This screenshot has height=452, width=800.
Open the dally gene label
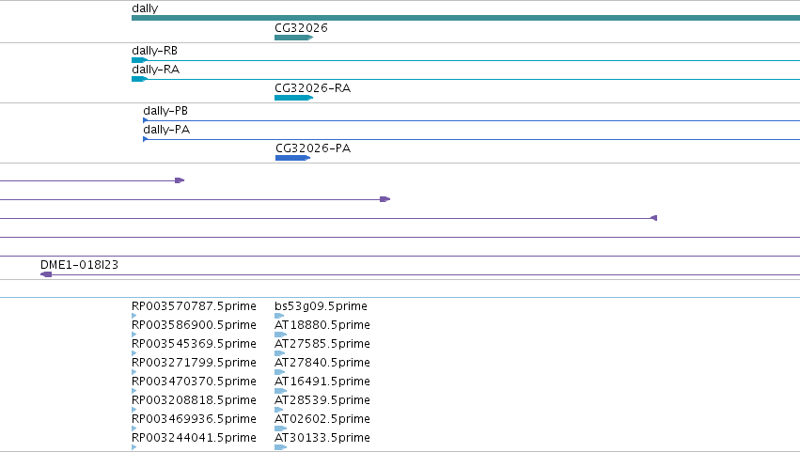pyautogui.click(x=145, y=8)
